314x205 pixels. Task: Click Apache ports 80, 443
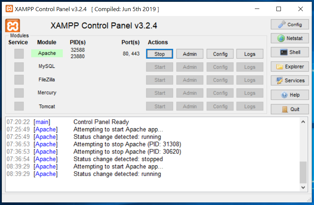(131, 54)
